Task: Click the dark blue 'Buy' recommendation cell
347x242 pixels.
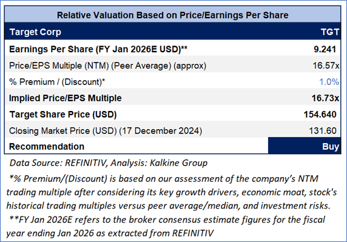Action: point(305,146)
